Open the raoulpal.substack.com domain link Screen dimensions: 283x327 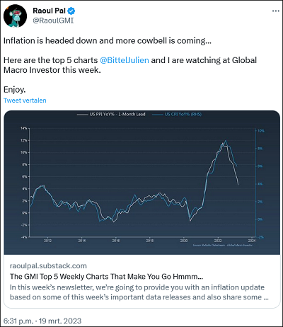[x=48, y=265]
